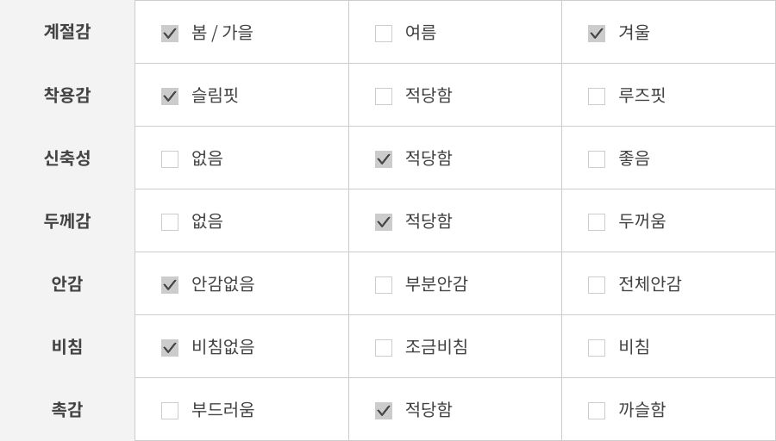Image resolution: width=776 pixels, height=441 pixels.
Task: Uncheck the 겨울 checkbox
Action: [597, 34]
